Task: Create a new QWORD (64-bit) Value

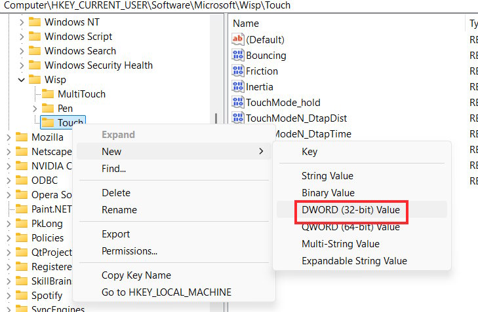Action: (362, 226)
